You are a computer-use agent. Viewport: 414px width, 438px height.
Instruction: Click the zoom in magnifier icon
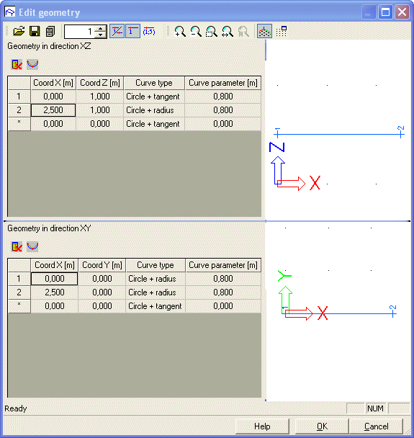(x=180, y=31)
